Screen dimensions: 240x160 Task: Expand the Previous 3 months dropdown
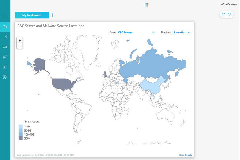(189, 32)
